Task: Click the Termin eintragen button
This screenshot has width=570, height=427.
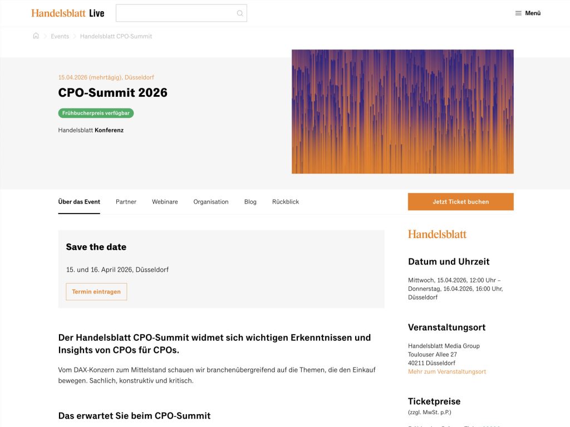Action: 96,291
